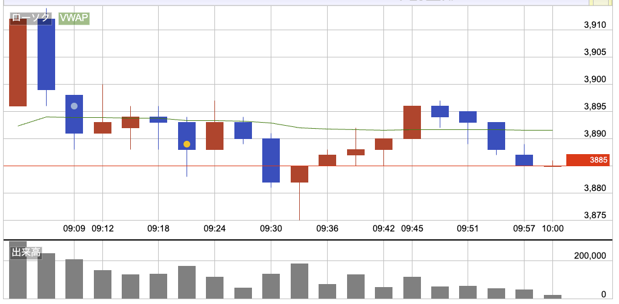Click the light blue dot marker on the candle
The width and height of the screenshot is (619, 304).
coord(74,106)
